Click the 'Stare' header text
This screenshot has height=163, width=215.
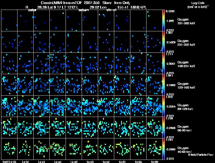[x=107, y=3]
